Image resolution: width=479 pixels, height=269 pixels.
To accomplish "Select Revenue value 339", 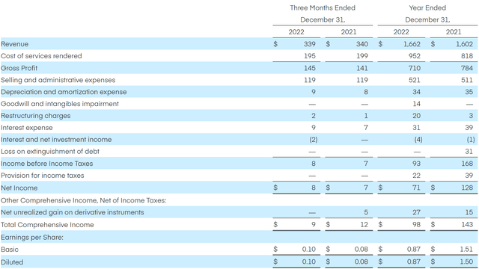I will pos(309,44).
